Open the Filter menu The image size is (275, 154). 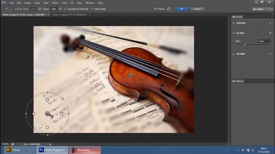(x=64, y=3)
